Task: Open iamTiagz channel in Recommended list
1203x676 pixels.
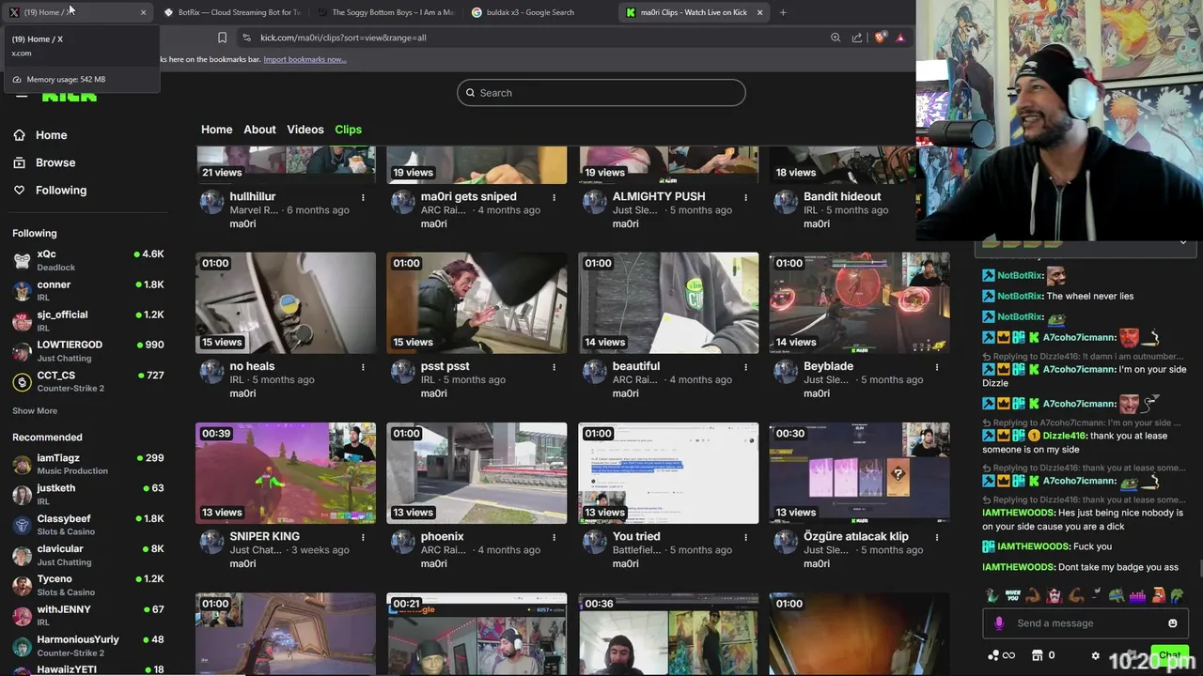Action: tap(87, 464)
